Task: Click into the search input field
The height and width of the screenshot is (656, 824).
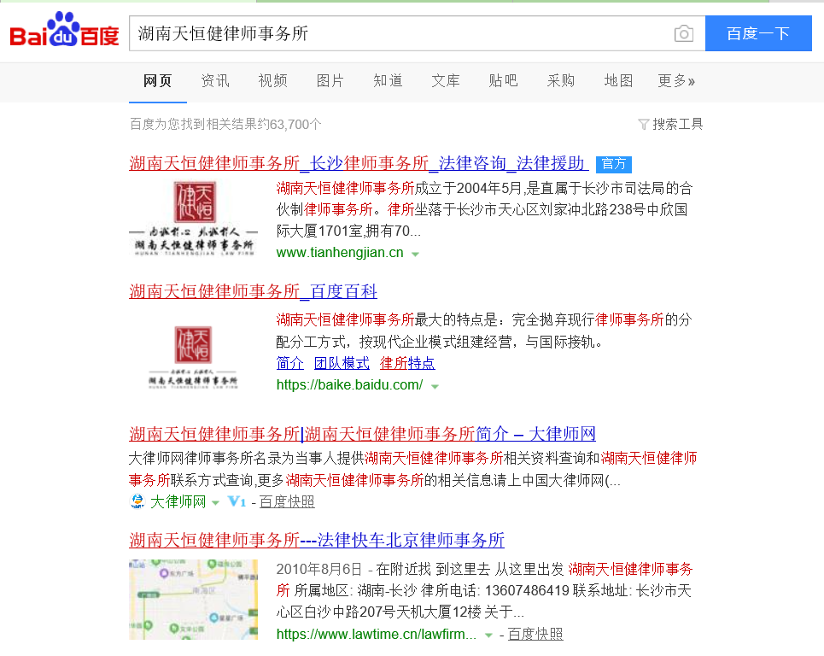Action: (x=401, y=34)
